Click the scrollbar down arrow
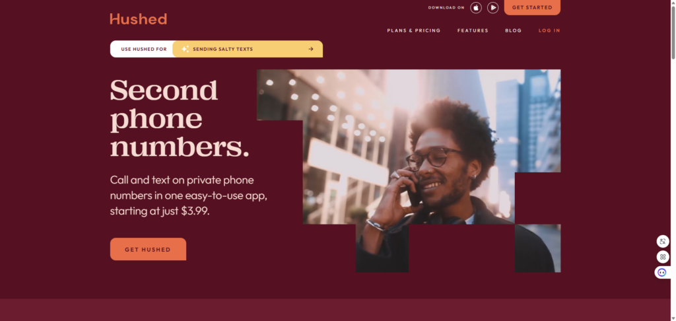 coord(673,318)
